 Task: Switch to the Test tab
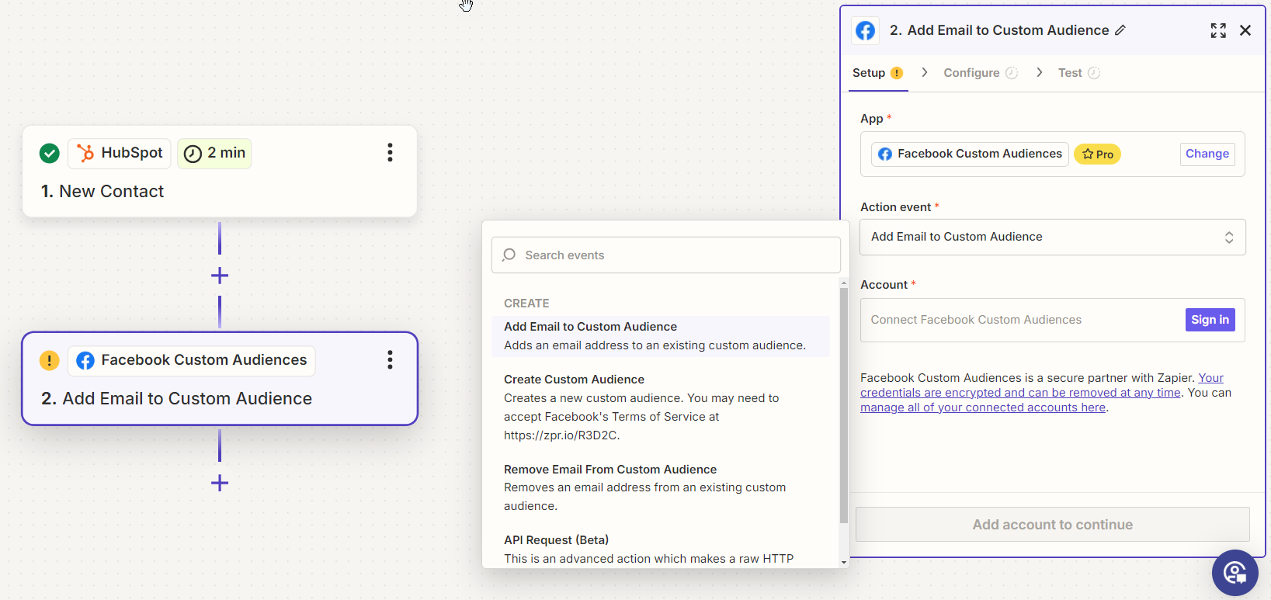coord(1079,73)
